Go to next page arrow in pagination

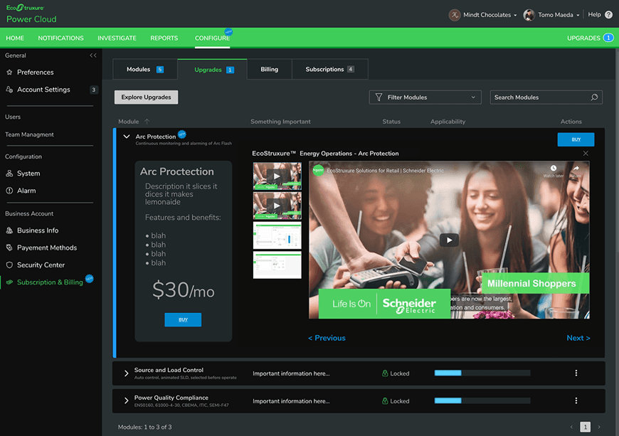(599, 427)
